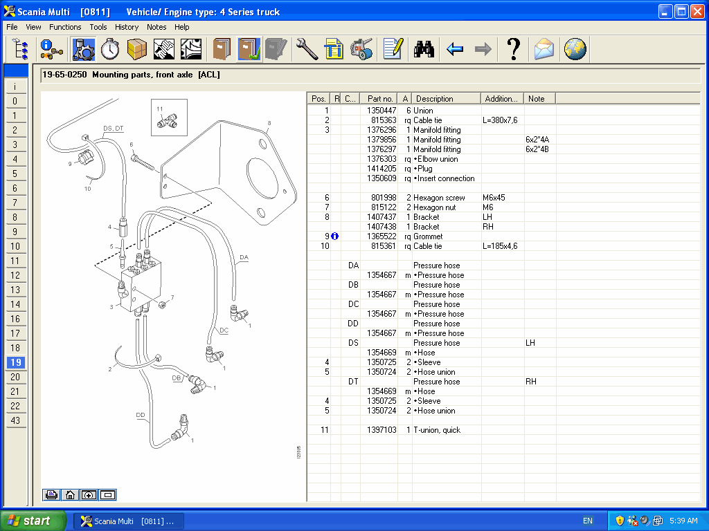Select the T-union, quick row

click(x=503, y=430)
